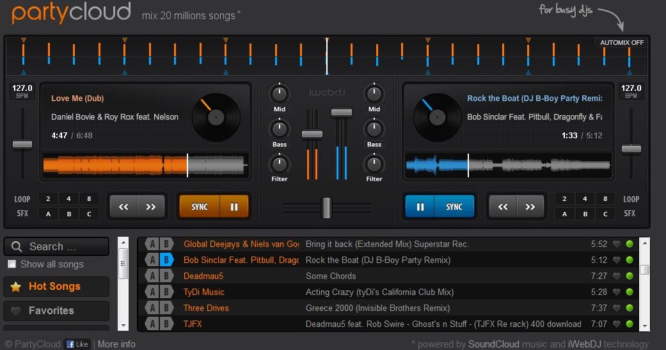The height and width of the screenshot is (350, 666).
Task: Favorite Acting Crazy with heart icon
Action: [x=617, y=292]
